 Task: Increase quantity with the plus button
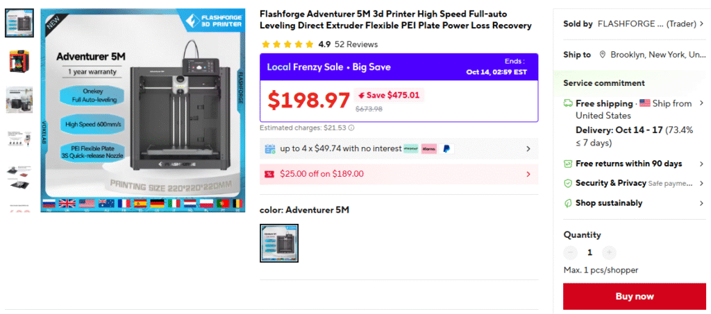click(609, 253)
